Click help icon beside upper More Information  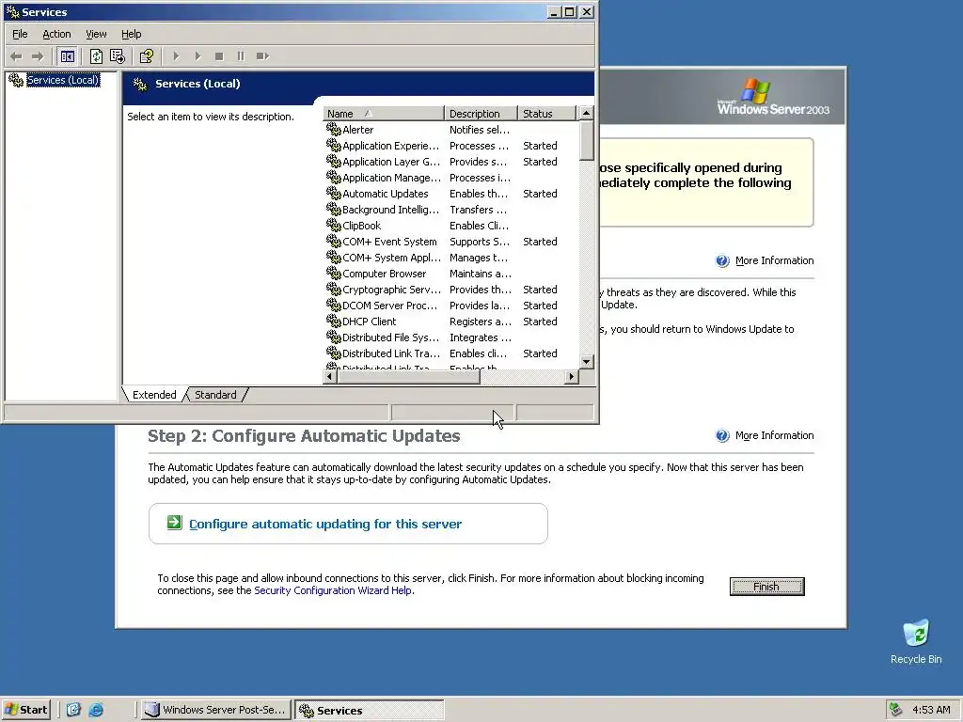[722, 260]
